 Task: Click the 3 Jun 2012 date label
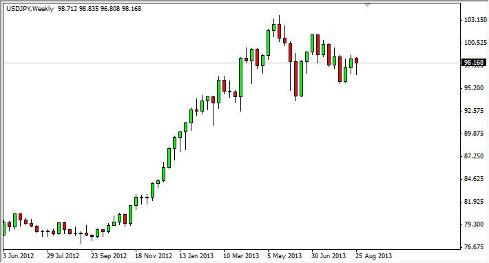[x=19, y=256]
